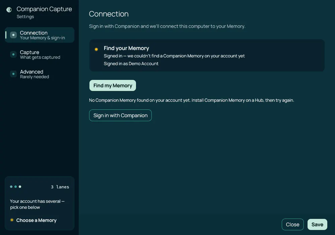Click 'Signed in — we couldn't find' status line
The image size is (335, 235).
[x=174, y=56]
